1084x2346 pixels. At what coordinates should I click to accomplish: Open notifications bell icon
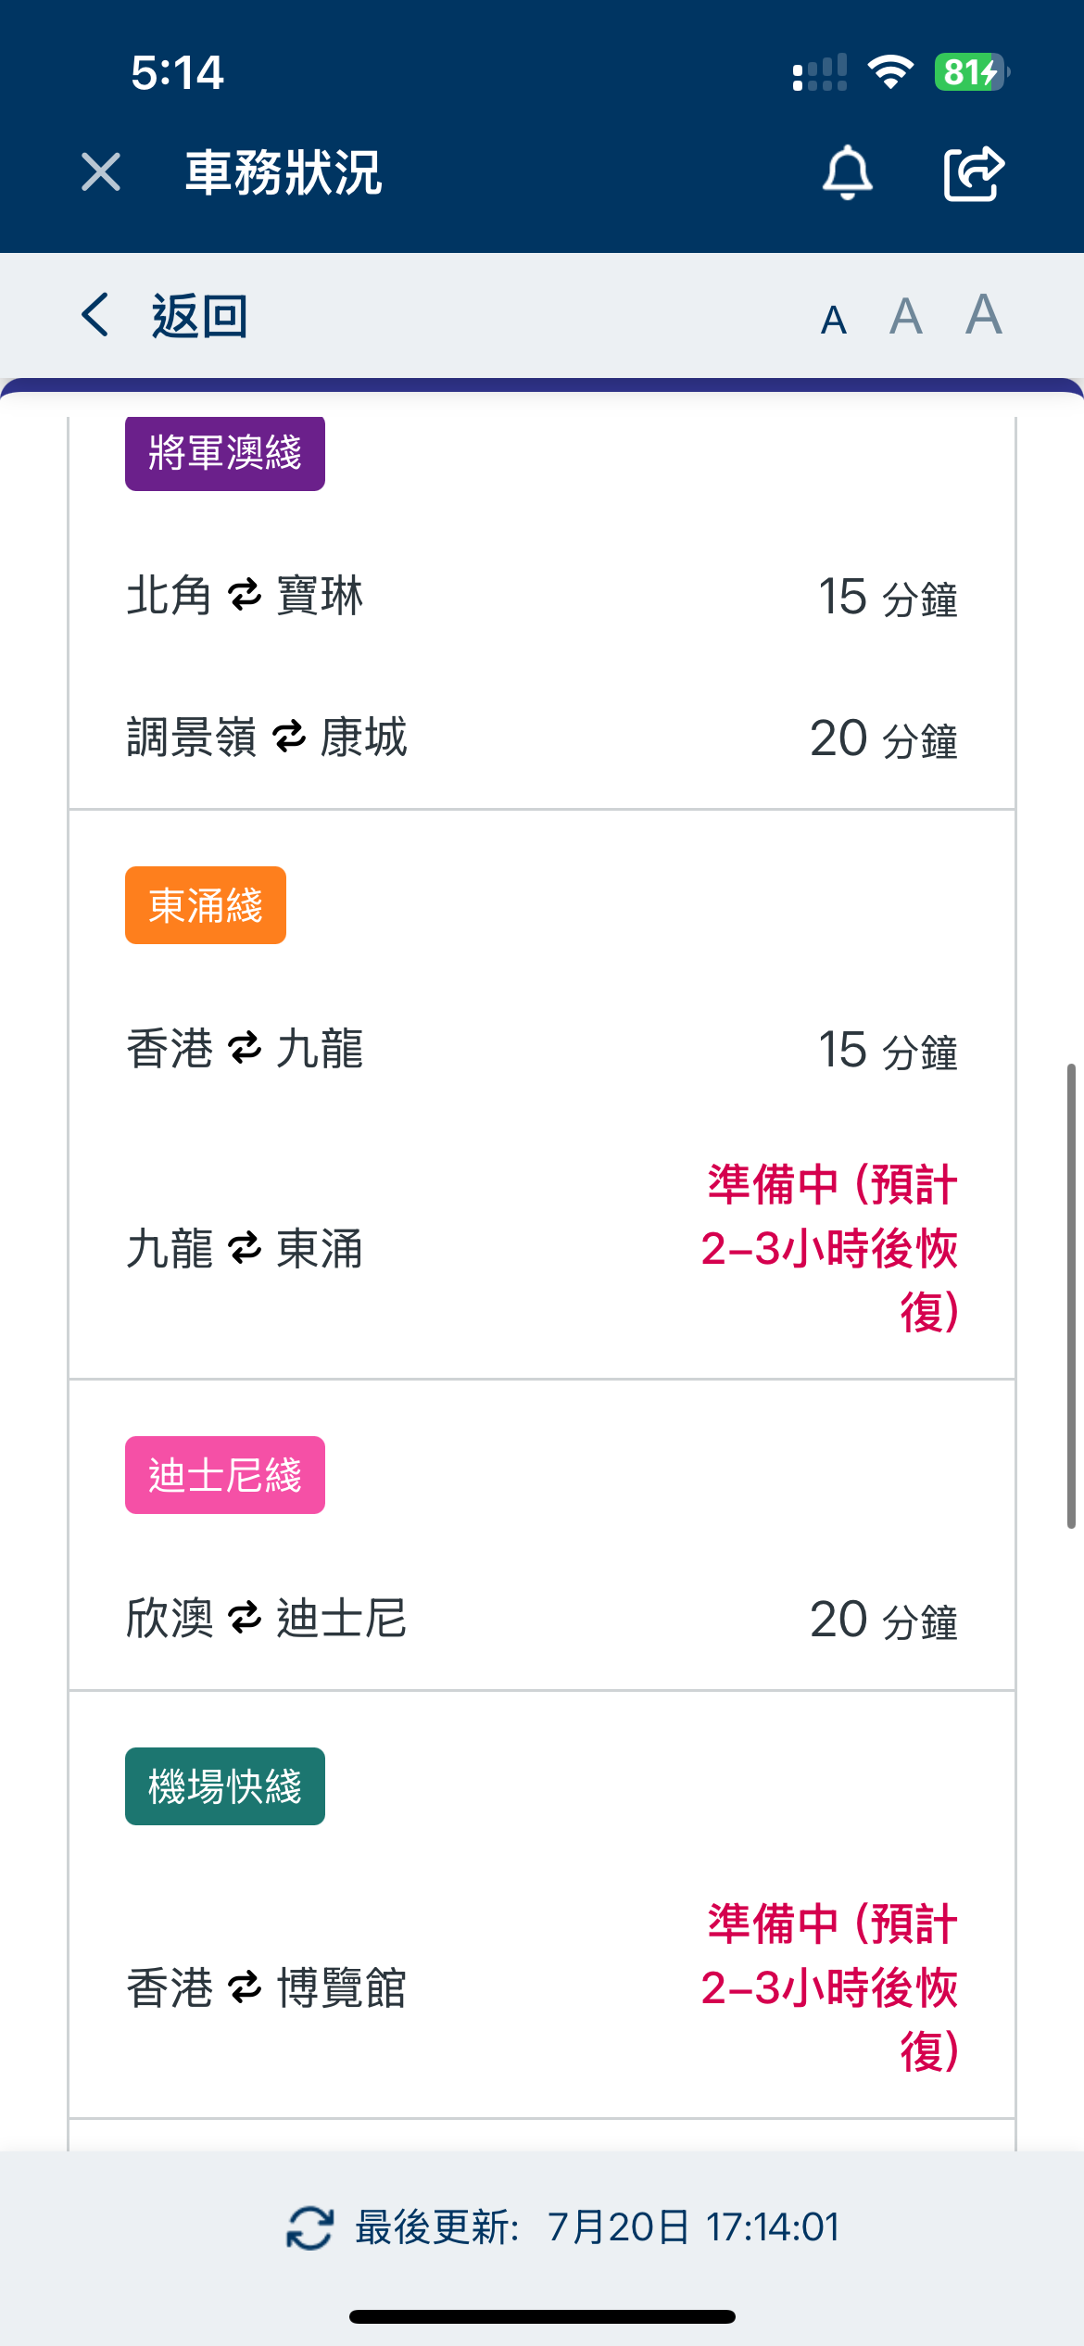847,172
